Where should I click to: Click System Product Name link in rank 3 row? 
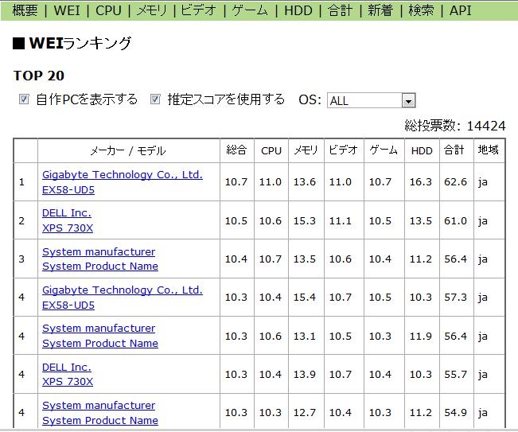pyautogui.click(x=100, y=267)
